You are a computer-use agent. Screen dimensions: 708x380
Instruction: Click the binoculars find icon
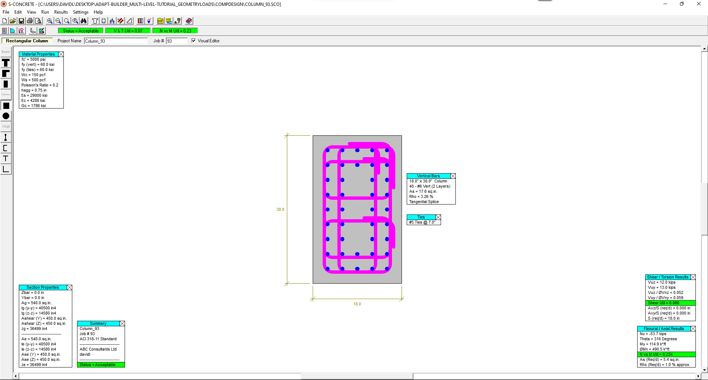pyautogui.click(x=84, y=21)
